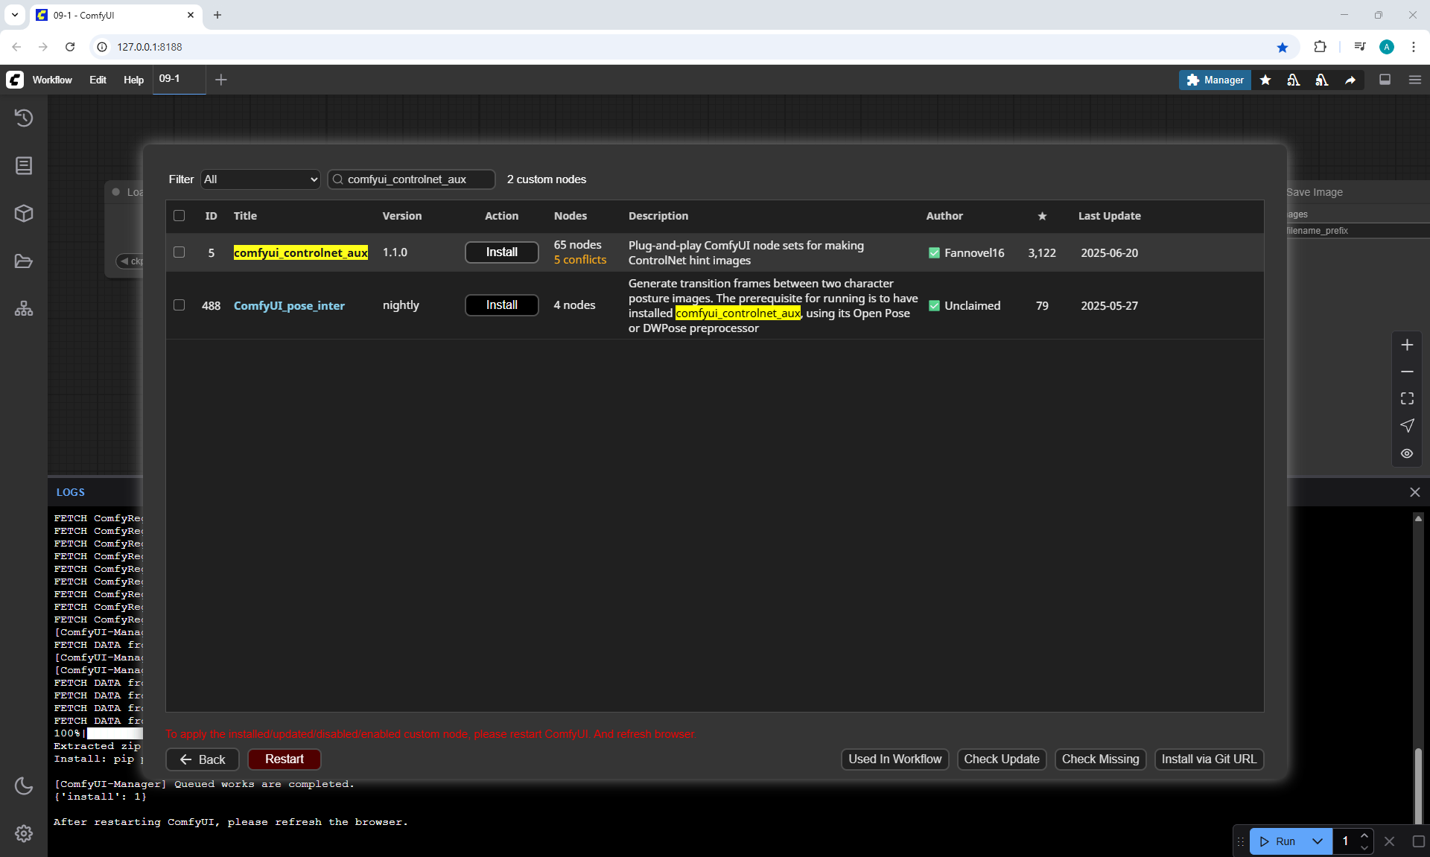This screenshot has height=857, width=1430.
Task: Click Install for comfyui_controlnet_aux
Action: click(x=501, y=252)
